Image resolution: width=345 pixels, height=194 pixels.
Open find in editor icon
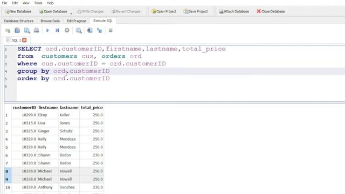(x=90, y=30)
